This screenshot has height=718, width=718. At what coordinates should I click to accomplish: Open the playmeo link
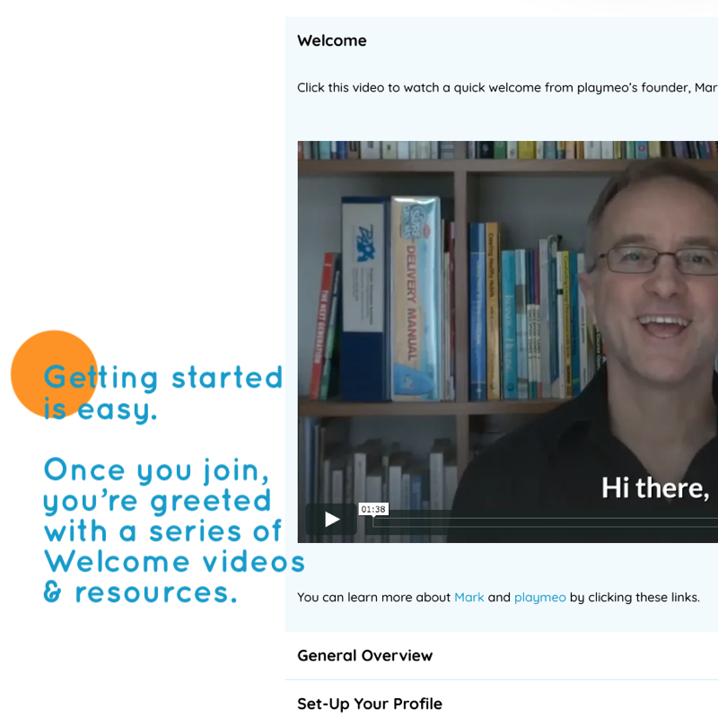(x=540, y=598)
